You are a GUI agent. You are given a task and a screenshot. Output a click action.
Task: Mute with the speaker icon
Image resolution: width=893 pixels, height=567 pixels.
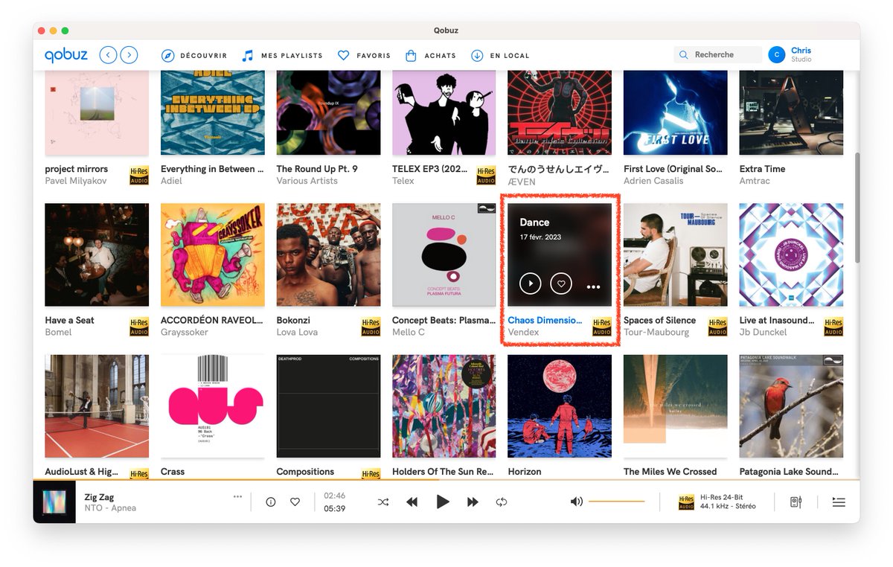576,502
